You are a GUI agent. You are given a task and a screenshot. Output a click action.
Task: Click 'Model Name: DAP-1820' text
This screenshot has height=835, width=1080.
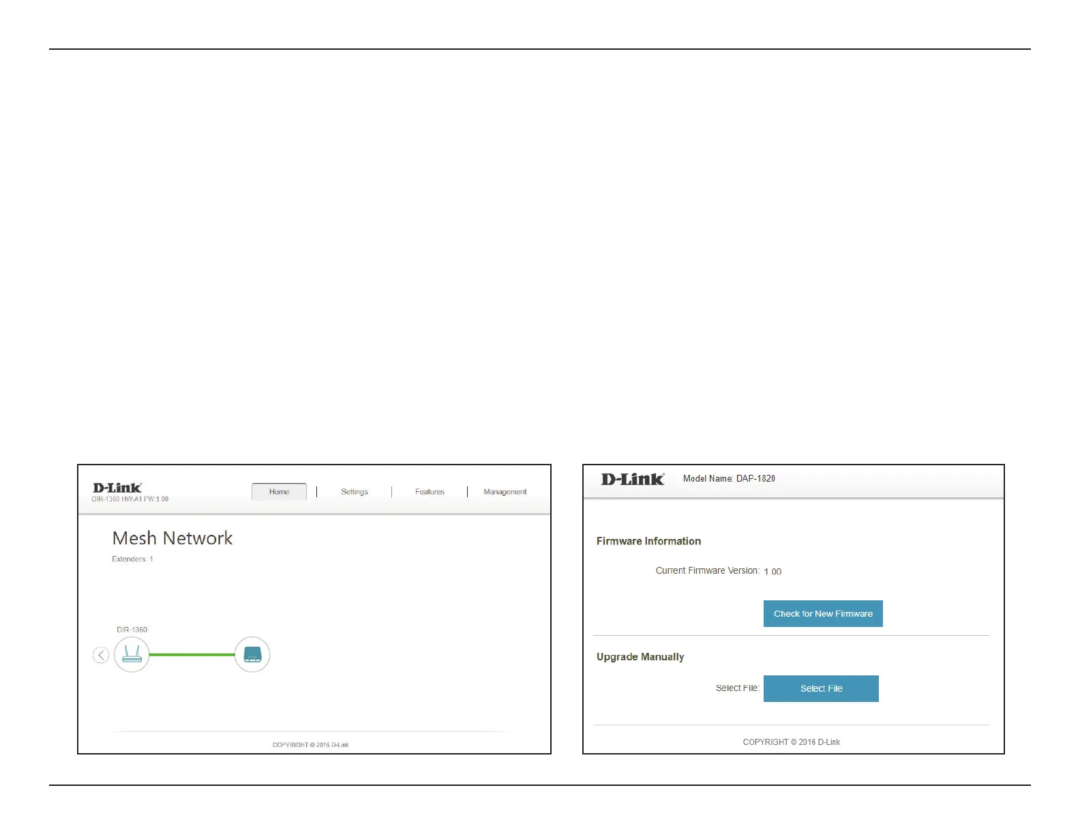coord(729,478)
